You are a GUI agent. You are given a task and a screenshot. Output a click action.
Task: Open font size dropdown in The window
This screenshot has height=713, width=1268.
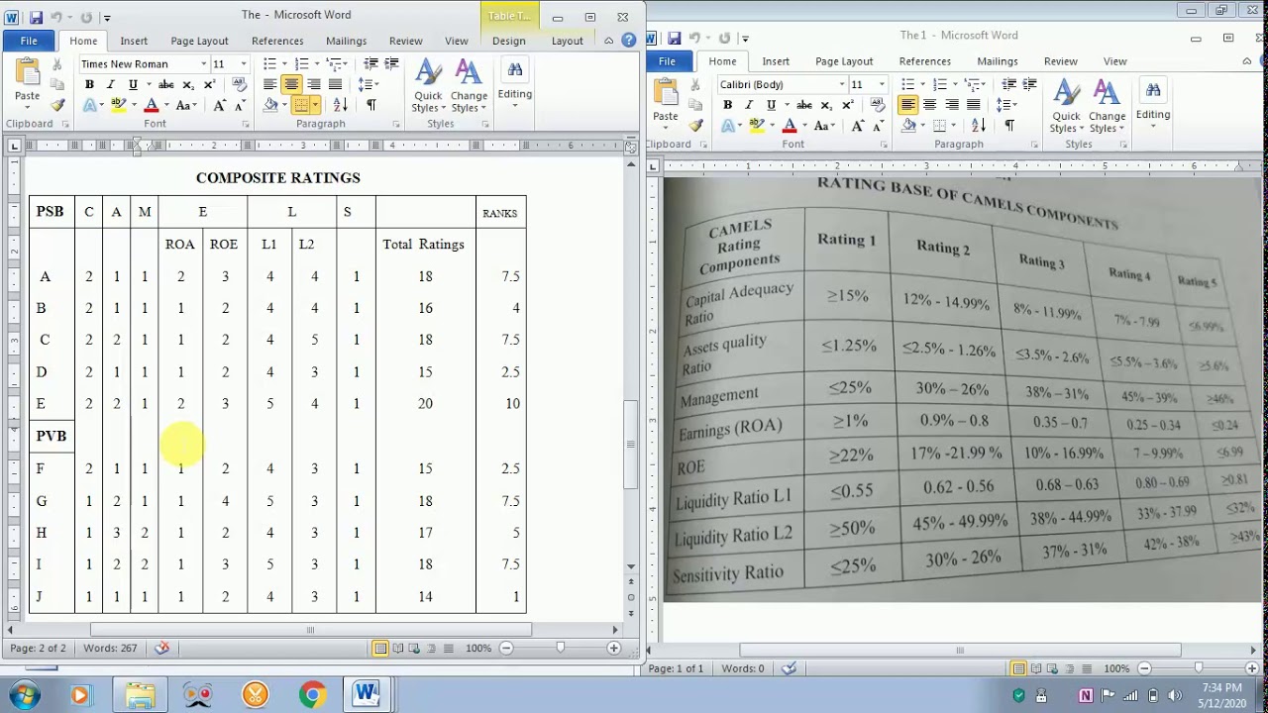coord(244,64)
